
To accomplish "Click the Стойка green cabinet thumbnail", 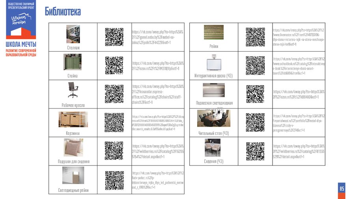I will pos(73,62).
